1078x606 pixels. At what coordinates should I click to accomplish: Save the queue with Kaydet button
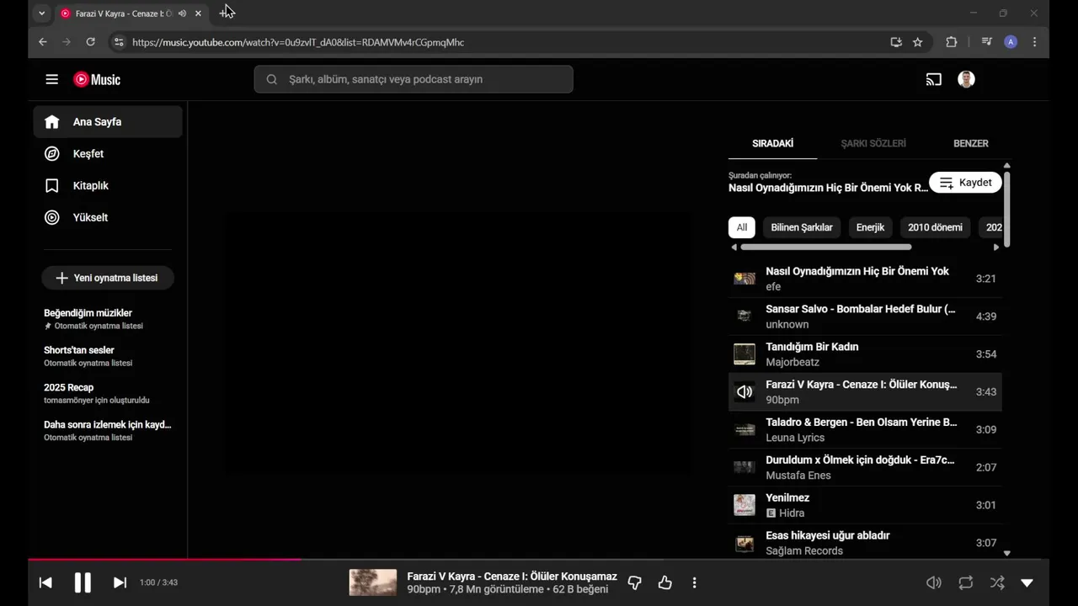click(965, 183)
